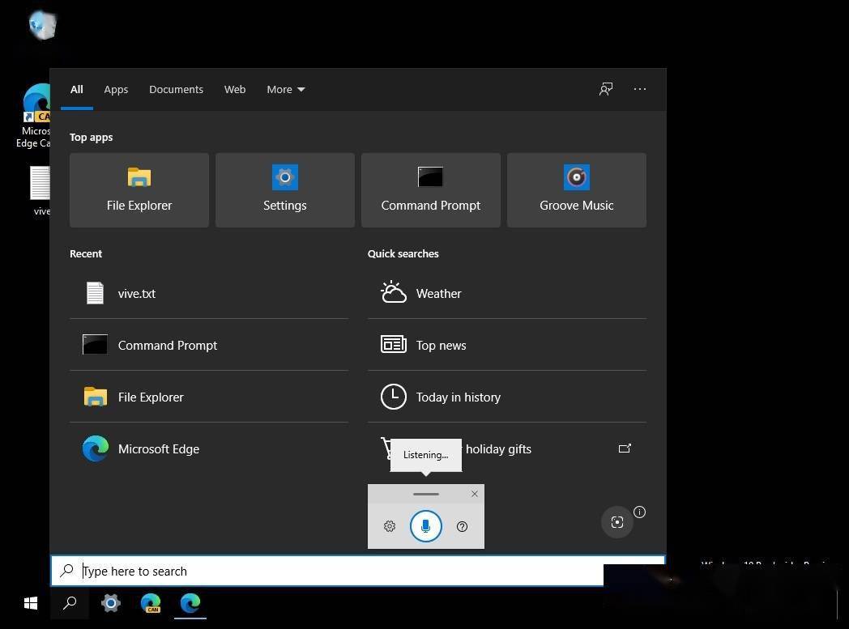Open Microsoft Edge from the taskbar

[x=190, y=603]
